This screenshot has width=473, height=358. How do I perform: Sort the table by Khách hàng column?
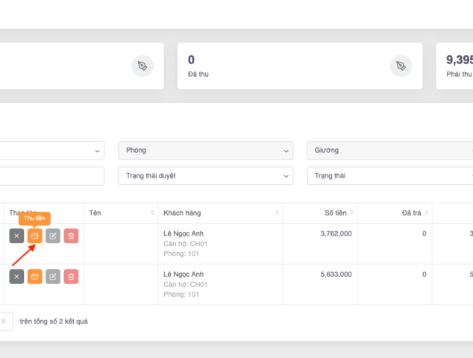pyautogui.click(x=278, y=213)
